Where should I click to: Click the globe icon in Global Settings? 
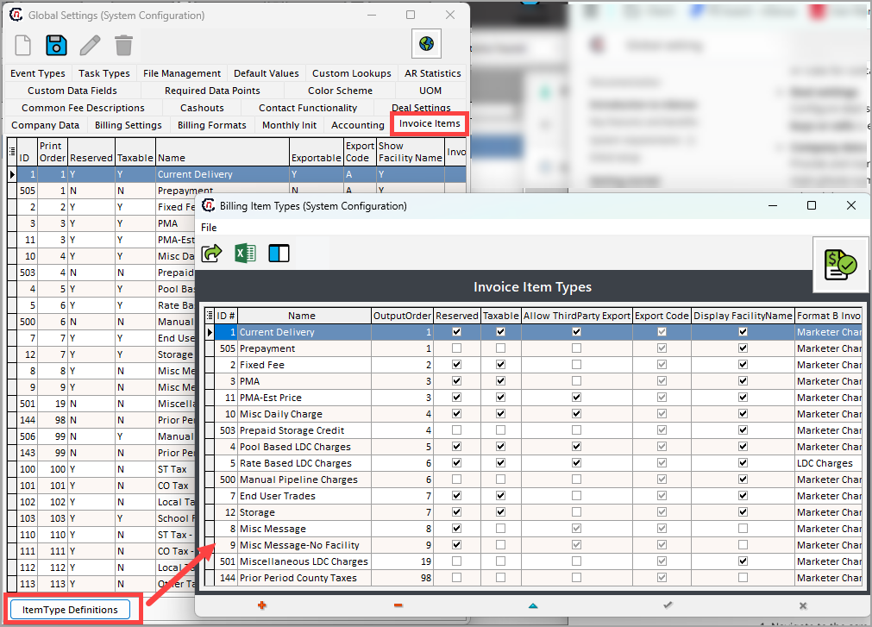click(427, 44)
